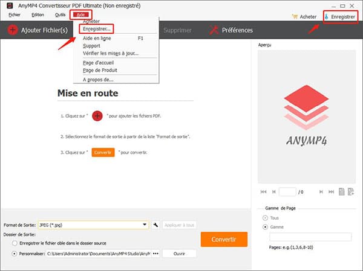This screenshot has width=363, height=271.
Task: Go to previous page in preview
Action: tap(273, 192)
